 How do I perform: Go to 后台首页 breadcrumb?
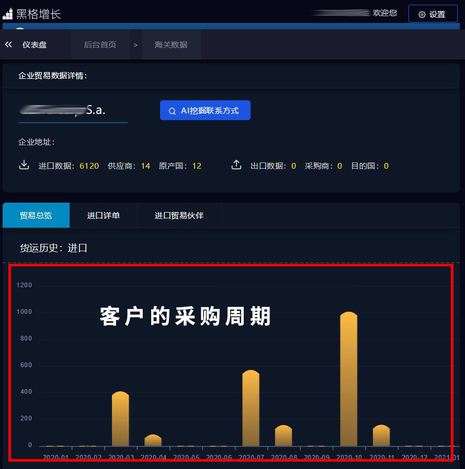pos(100,45)
